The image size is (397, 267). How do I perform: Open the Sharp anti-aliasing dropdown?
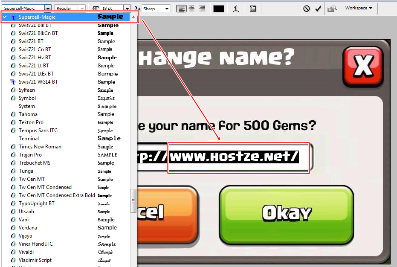pos(167,8)
